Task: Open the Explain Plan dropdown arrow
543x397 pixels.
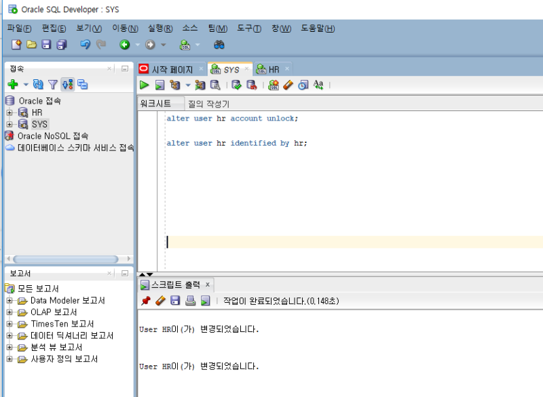Action: coord(188,85)
